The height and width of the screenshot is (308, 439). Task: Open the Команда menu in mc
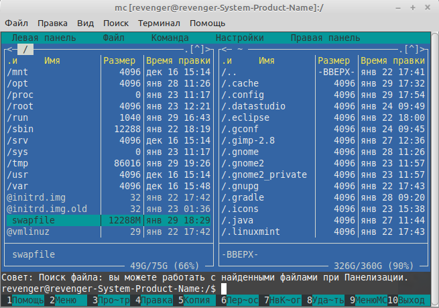(x=170, y=38)
